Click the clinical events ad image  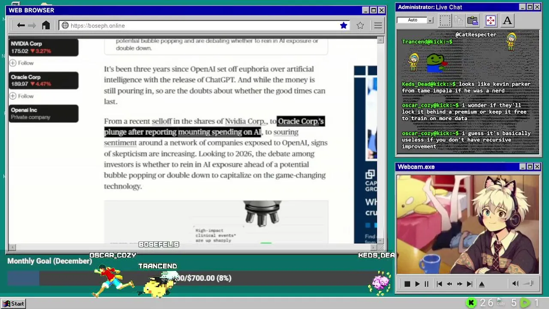tap(216, 222)
